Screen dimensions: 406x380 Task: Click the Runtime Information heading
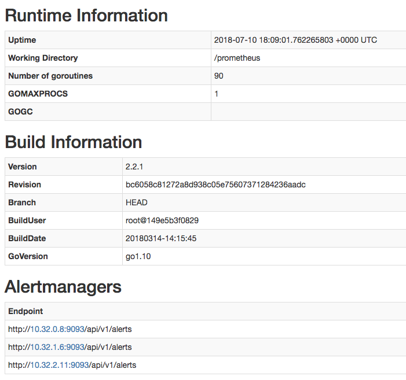[86, 16]
